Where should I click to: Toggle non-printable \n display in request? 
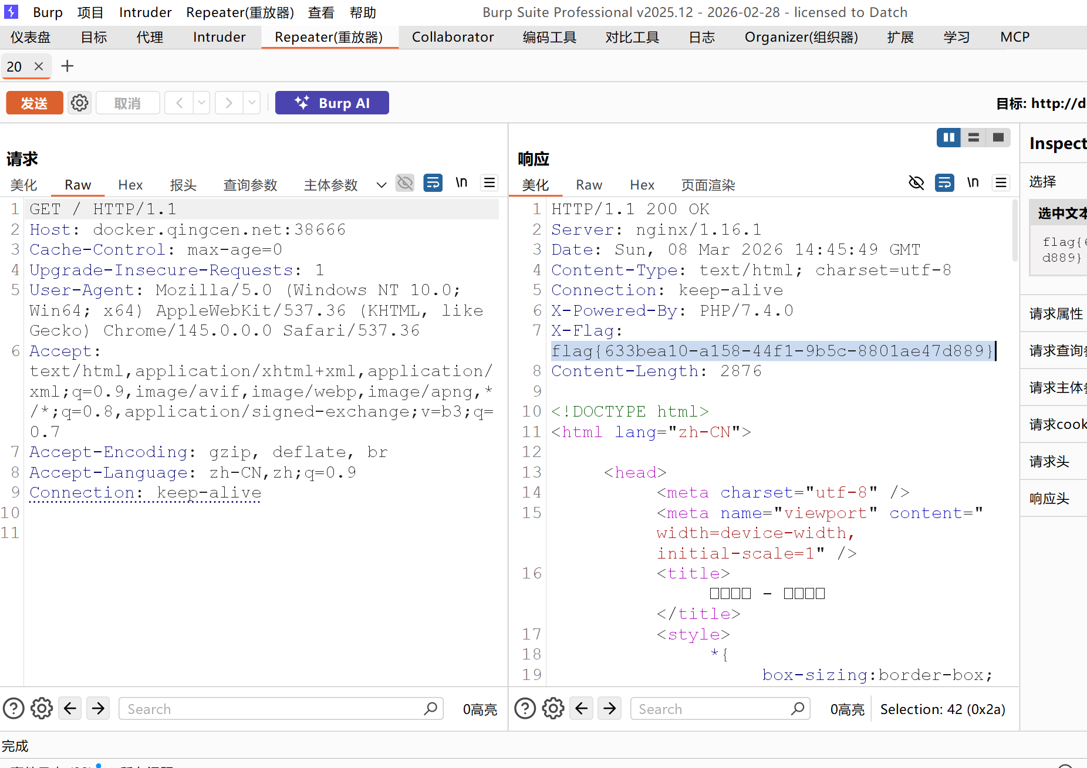coord(461,183)
